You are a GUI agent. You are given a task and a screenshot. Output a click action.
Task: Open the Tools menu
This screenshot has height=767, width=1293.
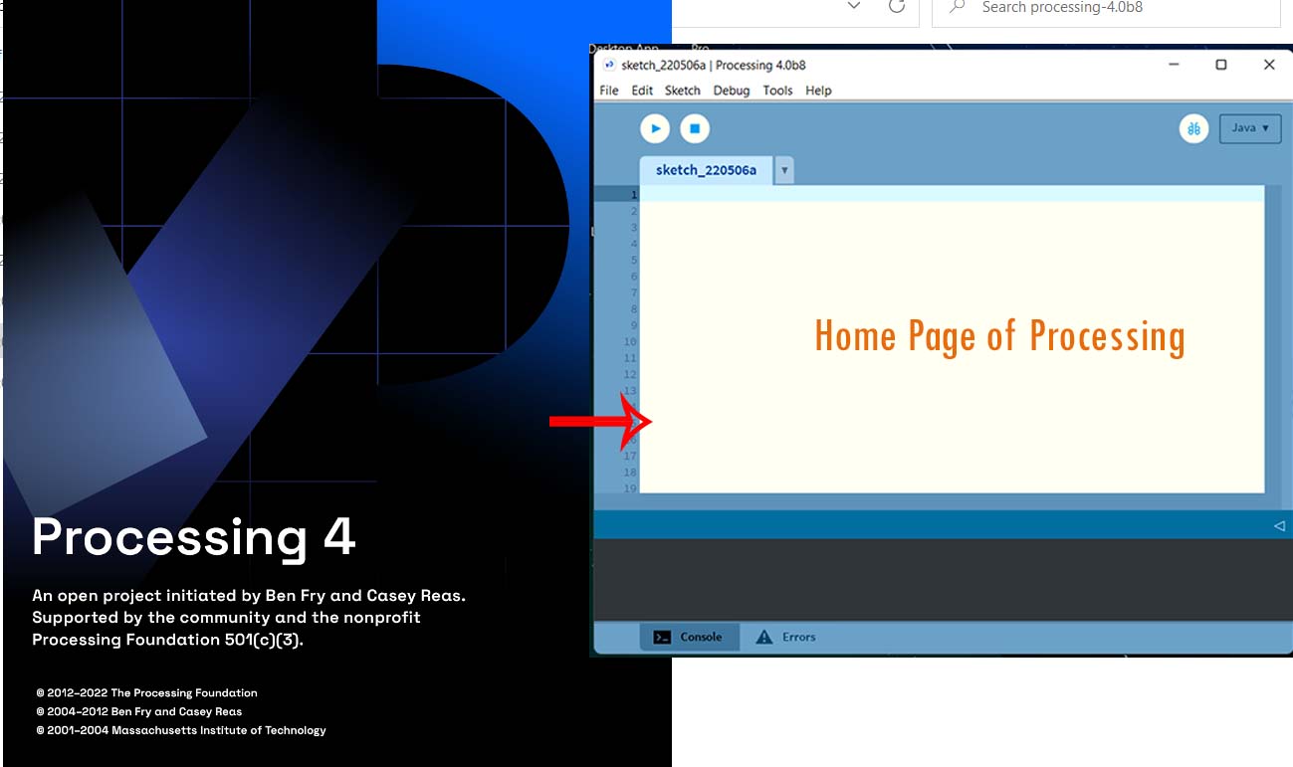[x=777, y=91]
